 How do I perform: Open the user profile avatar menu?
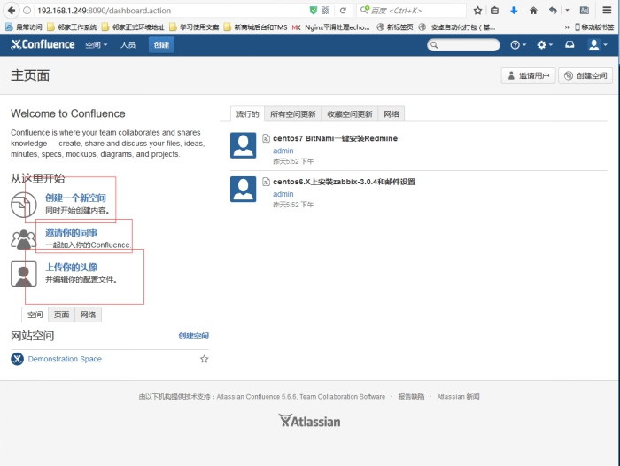point(598,44)
